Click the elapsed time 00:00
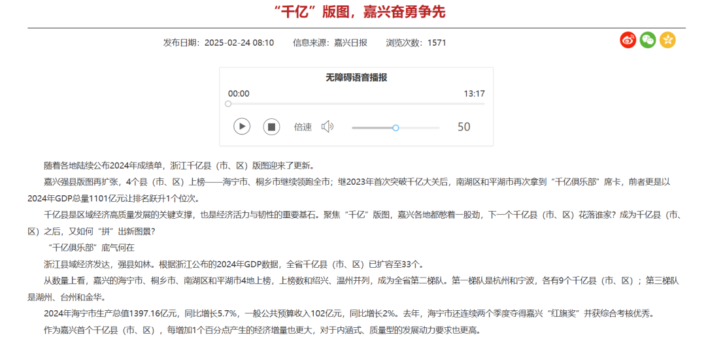Viewport: 706px width, 337px height. (239, 94)
